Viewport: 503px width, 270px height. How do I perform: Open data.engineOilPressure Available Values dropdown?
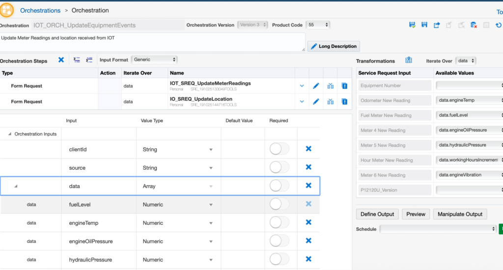click(x=469, y=130)
